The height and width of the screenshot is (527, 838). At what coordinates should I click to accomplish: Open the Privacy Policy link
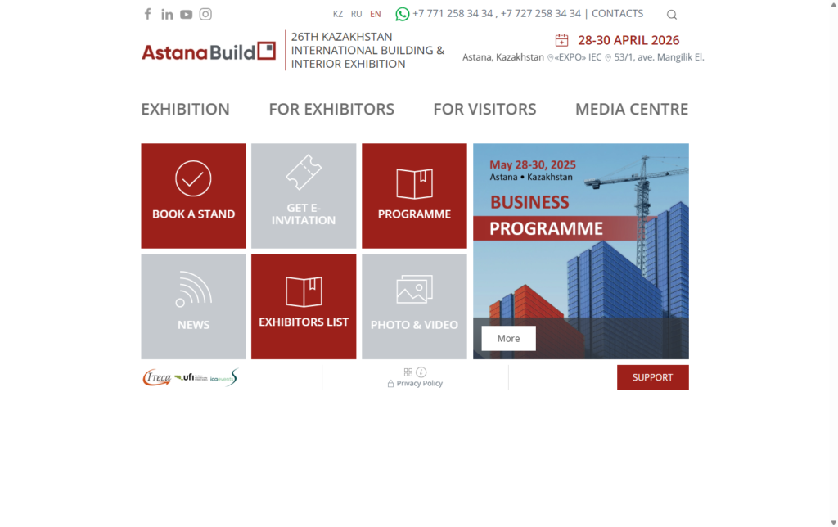[x=419, y=384]
